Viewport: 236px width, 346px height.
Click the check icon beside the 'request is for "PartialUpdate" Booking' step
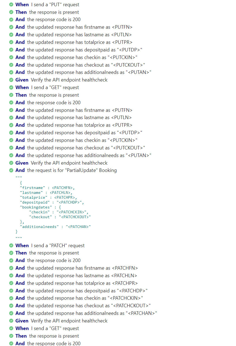coord(11,170)
